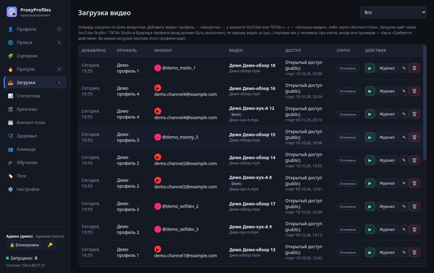
Task: Open Журнал for Демо Демо-обзор 17
Action: pyautogui.click(x=387, y=206)
